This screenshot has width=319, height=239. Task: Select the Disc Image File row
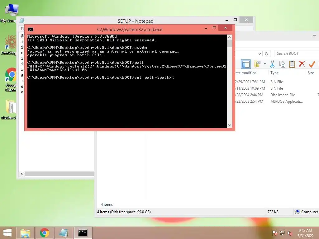click(x=277, y=95)
